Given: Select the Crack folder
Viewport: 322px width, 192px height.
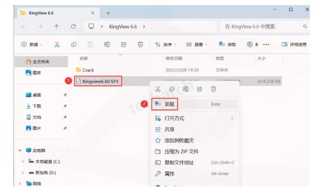Looking at the screenshot, I should click(85, 70).
